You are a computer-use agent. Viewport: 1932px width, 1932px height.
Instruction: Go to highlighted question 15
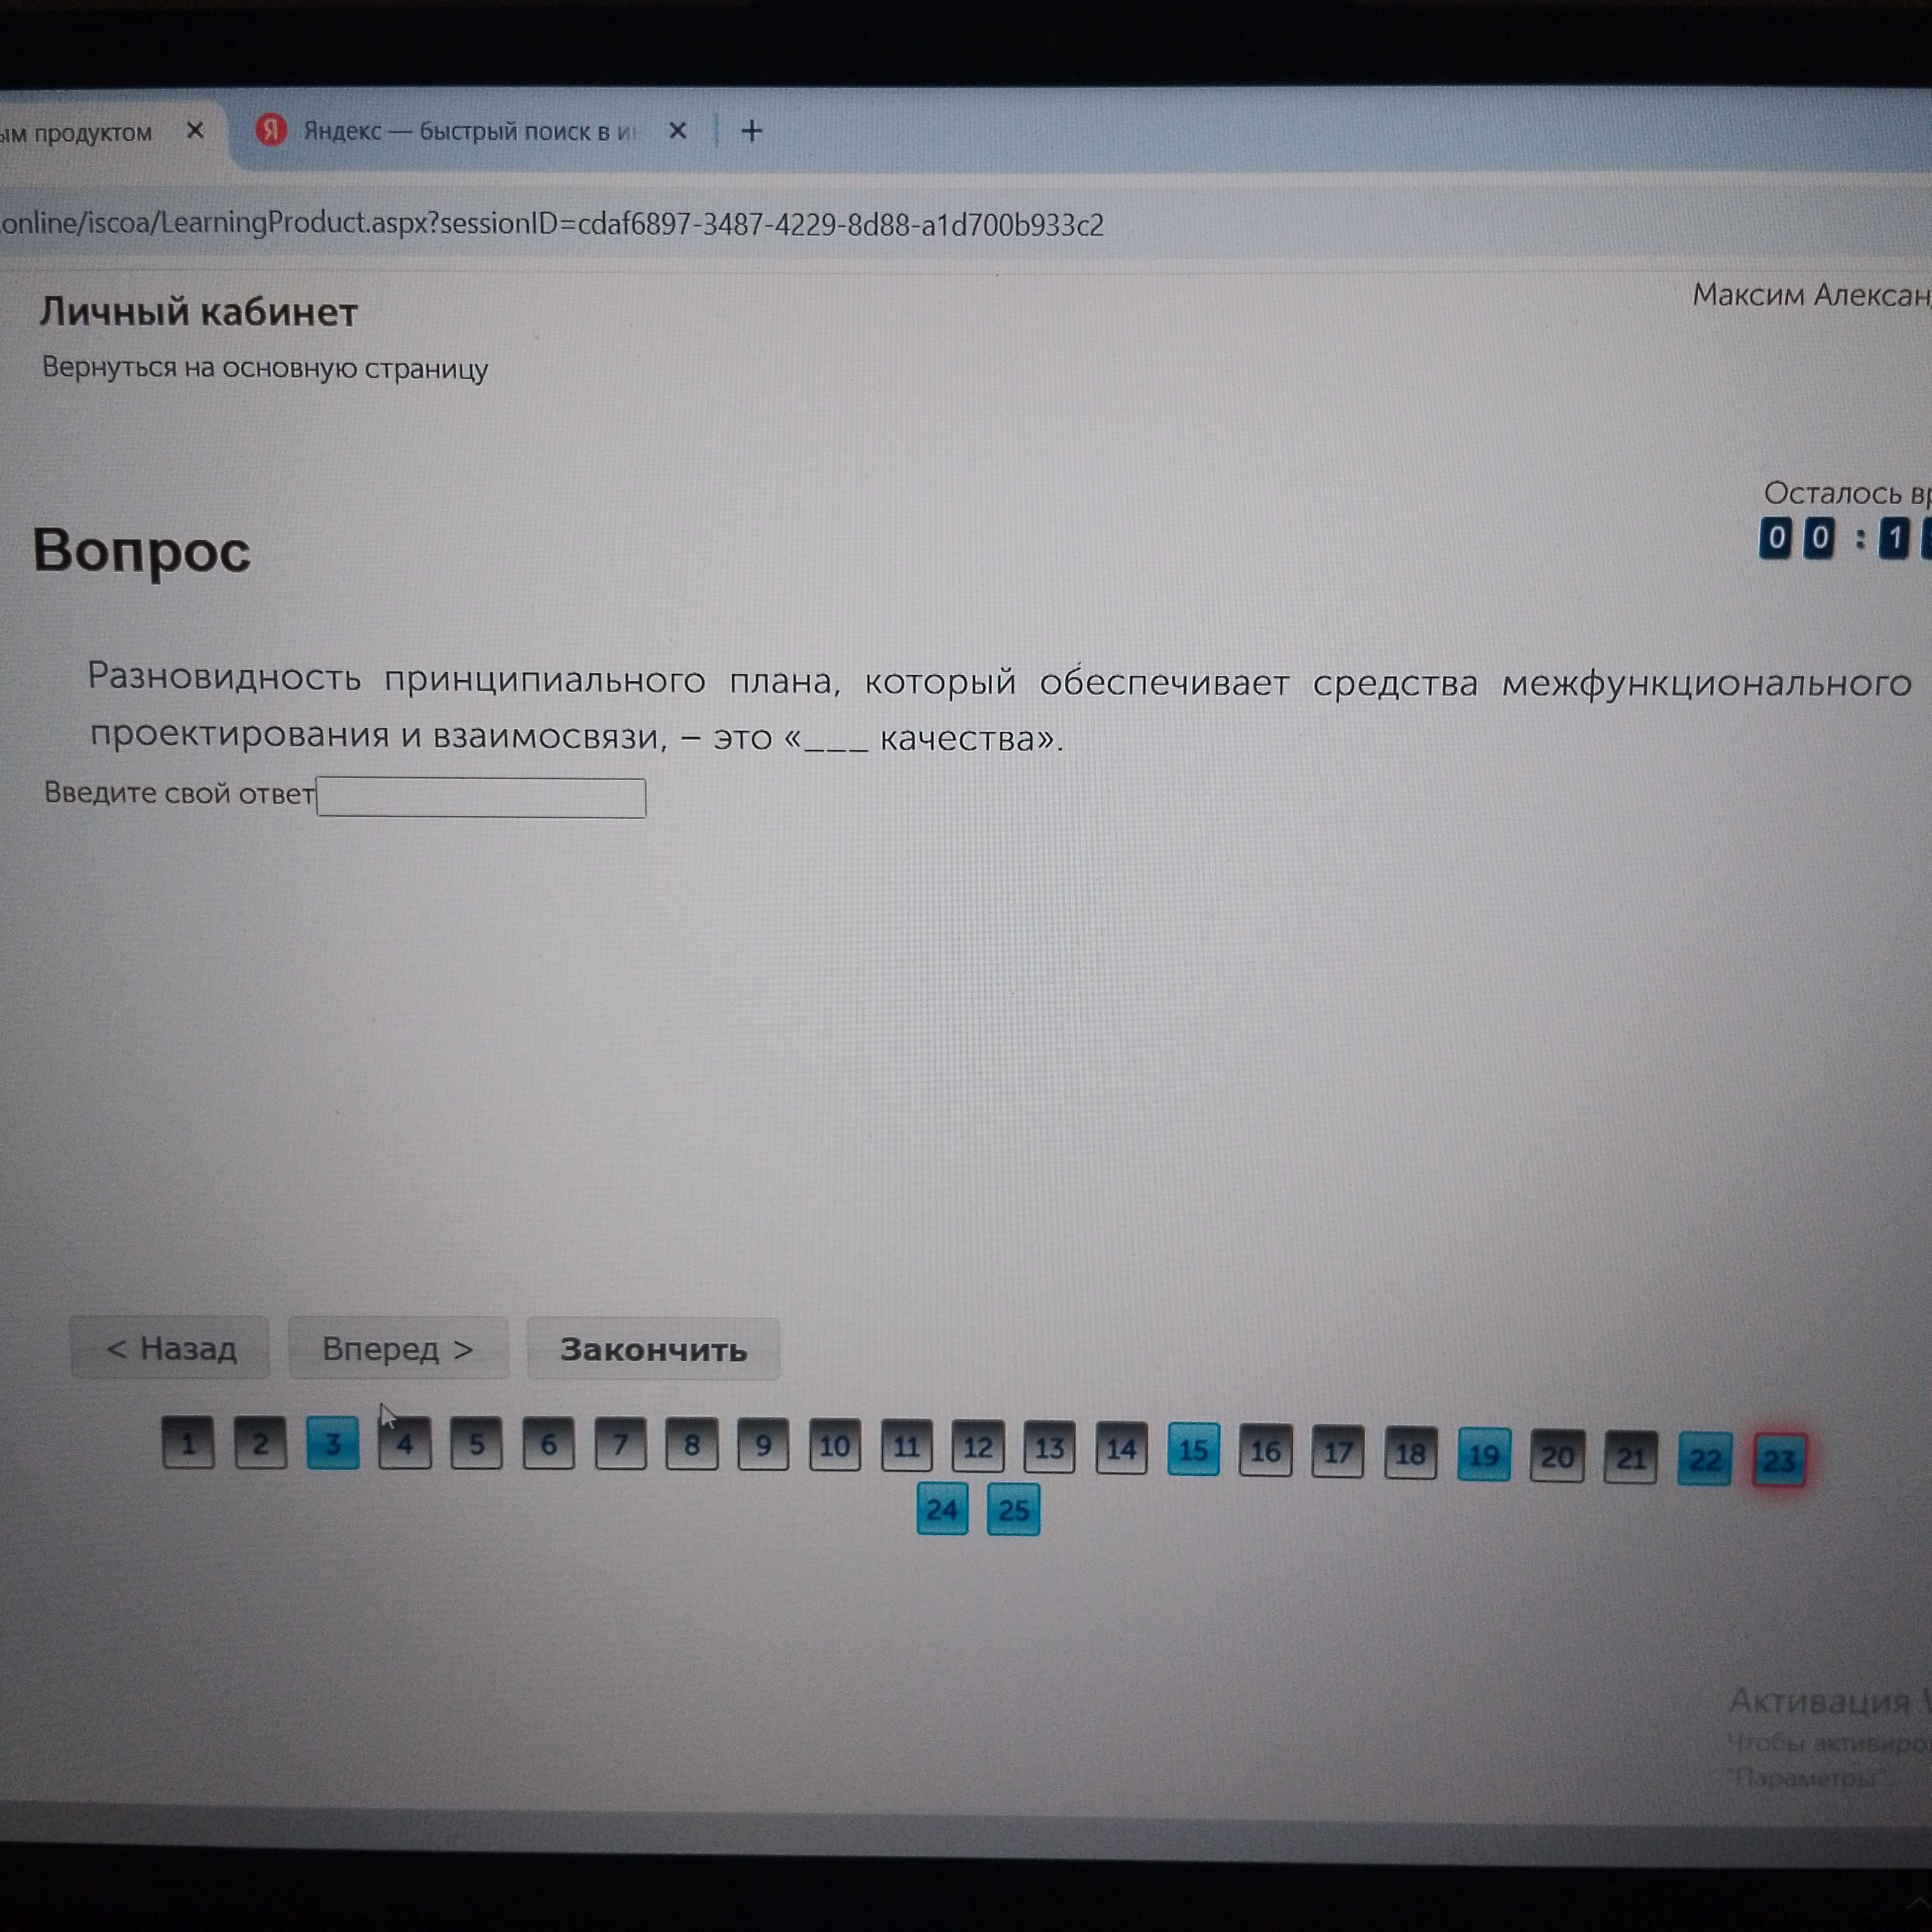click(1194, 1449)
